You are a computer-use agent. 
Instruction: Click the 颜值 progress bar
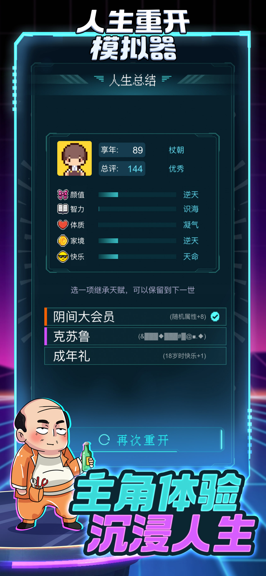pyautogui.click(x=137, y=195)
